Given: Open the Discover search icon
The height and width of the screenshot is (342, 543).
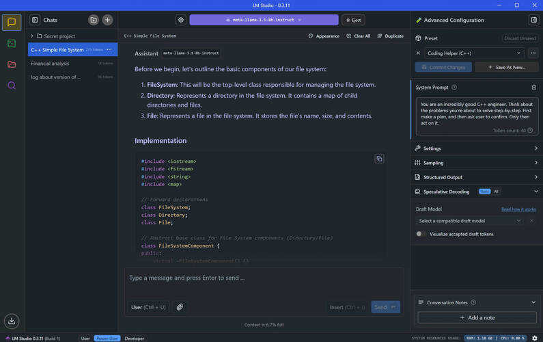Looking at the screenshot, I should pos(11,85).
